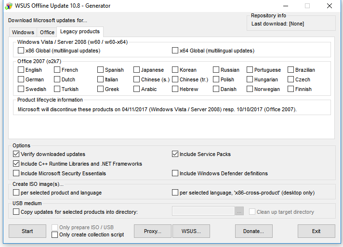Check French under Office 2007
The width and height of the screenshot is (343, 247).
[57, 70]
